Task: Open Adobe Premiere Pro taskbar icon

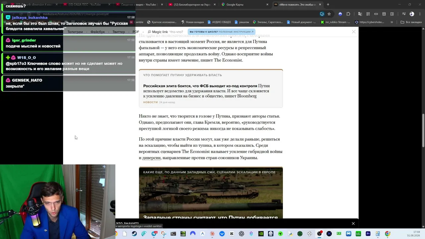Action: [x=368, y=234]
